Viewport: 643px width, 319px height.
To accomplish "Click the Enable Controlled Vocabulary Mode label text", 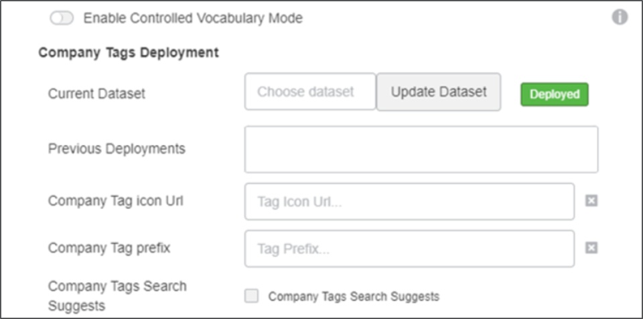I will [x=193, y=19].
